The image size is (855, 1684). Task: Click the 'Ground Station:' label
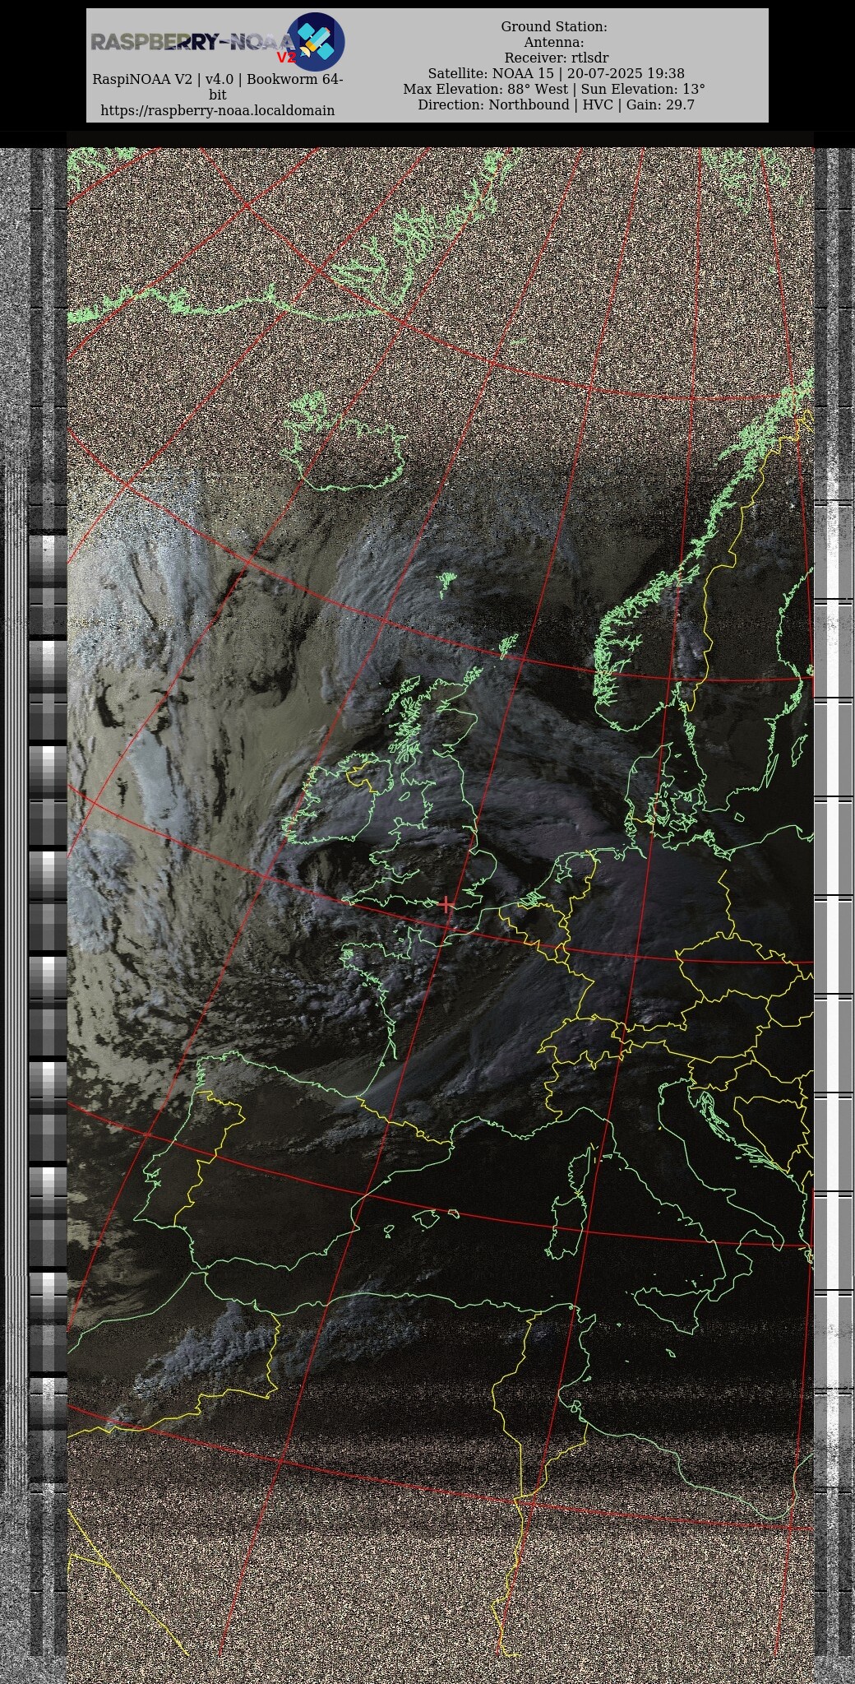point(554,27)
